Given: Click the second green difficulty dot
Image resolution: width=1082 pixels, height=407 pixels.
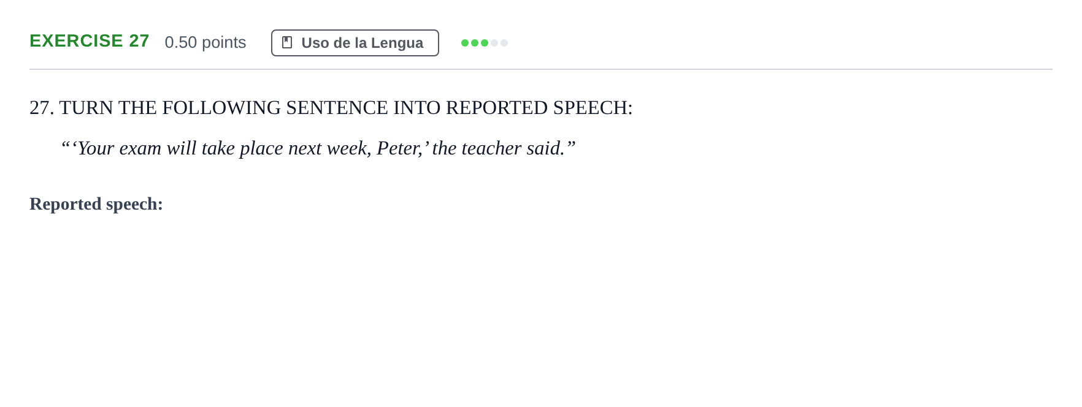Looking at the screenshot, I should tap(475, 43).
